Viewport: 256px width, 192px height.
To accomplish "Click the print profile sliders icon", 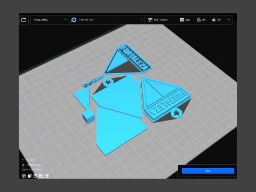I will (x=150, y=20).
